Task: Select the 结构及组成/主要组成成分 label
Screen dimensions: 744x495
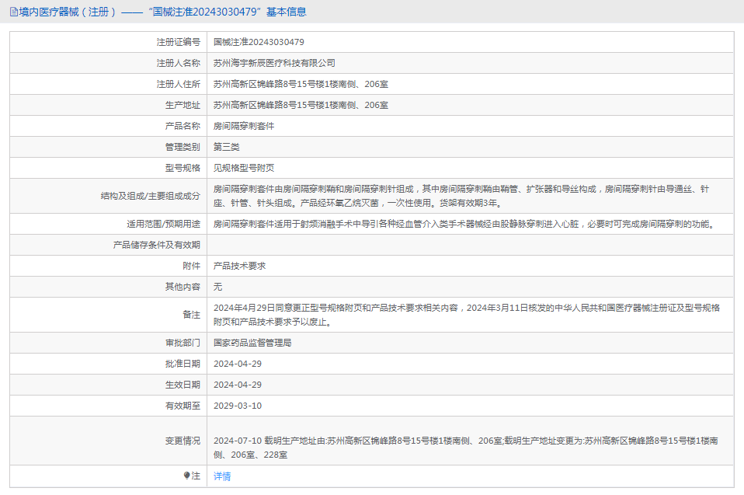Action: pos(151,196)
